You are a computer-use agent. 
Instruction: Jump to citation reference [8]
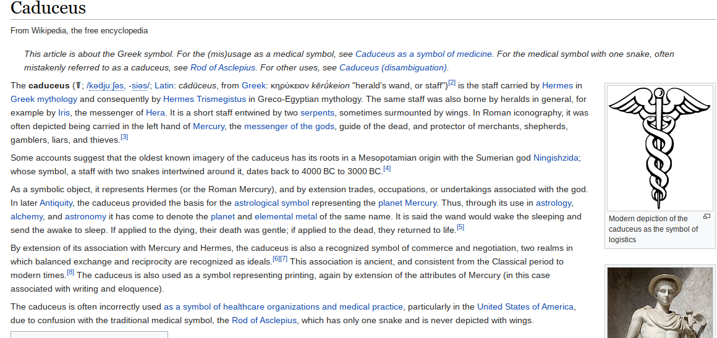(70, 272)
